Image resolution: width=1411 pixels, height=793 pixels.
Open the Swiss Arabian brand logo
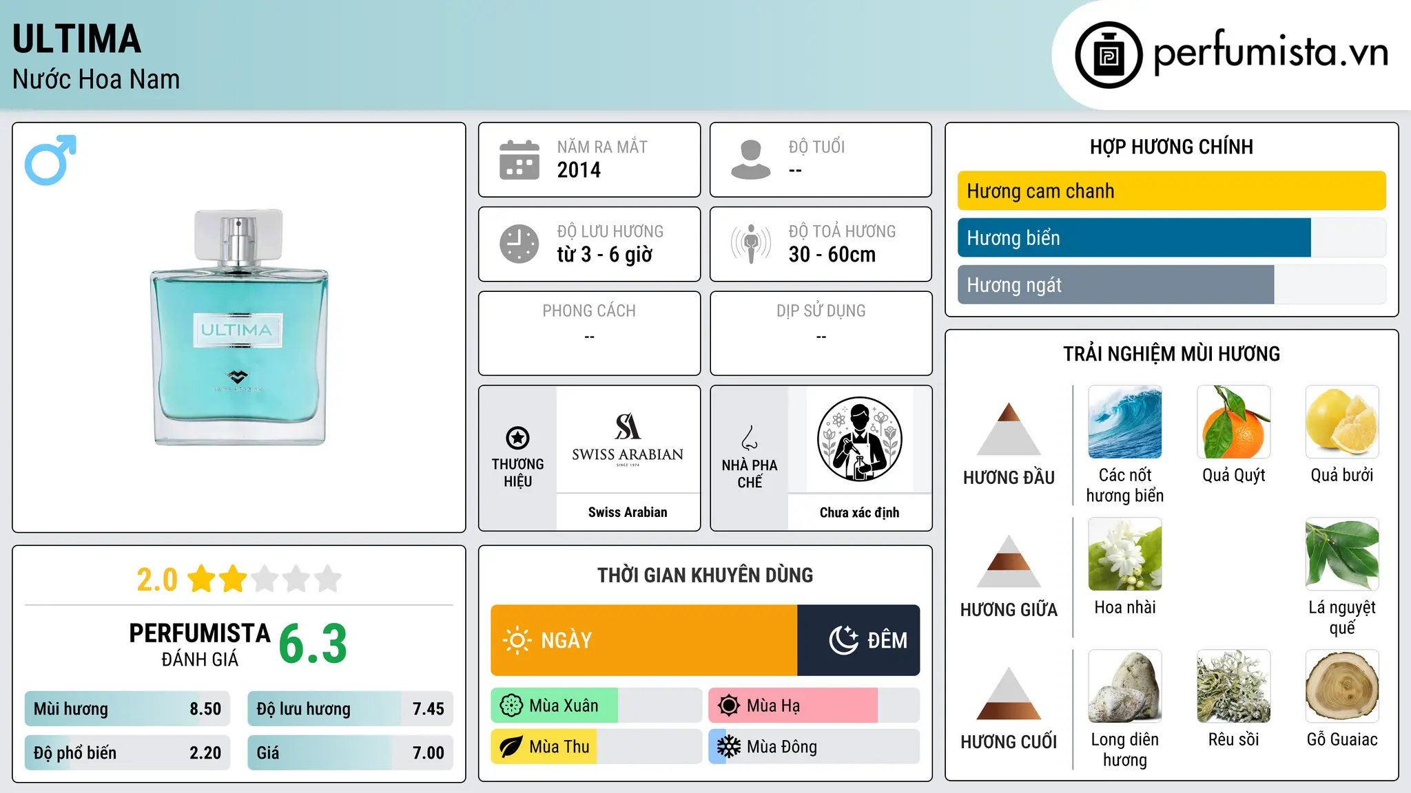(628, 439)
